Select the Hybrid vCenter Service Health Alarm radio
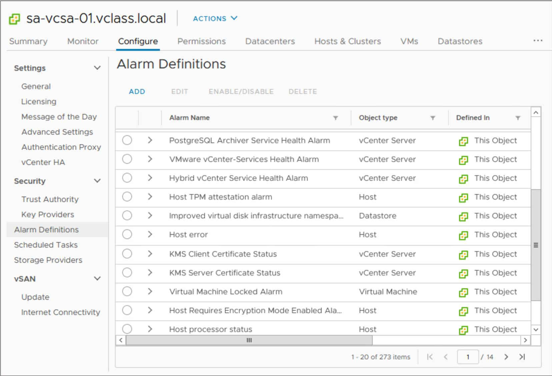The width and height of the screenshot is (552, 376). 127,178
